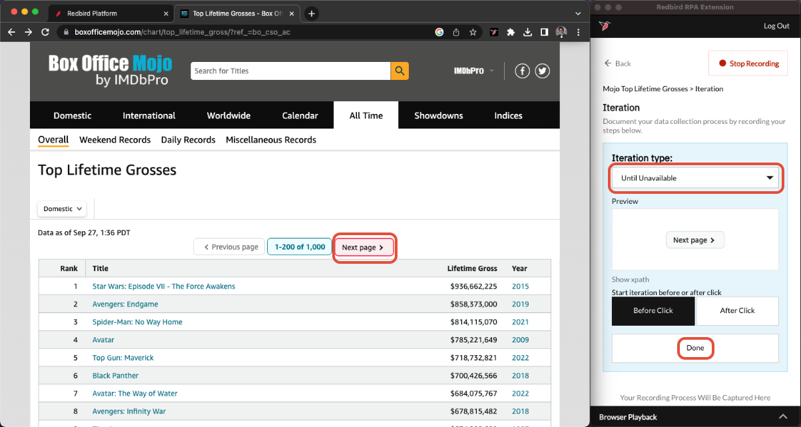This screenshot has width=801, height=427.
Task: Click the Previous page button
Action: pyautogui.click(x=230, y=247)
